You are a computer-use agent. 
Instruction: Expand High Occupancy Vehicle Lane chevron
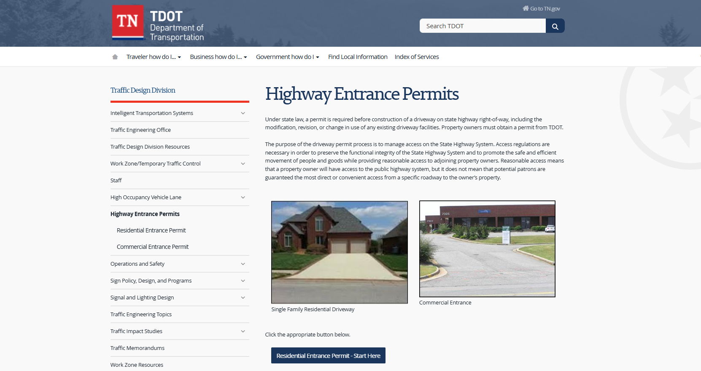click(x=243, y=198)
